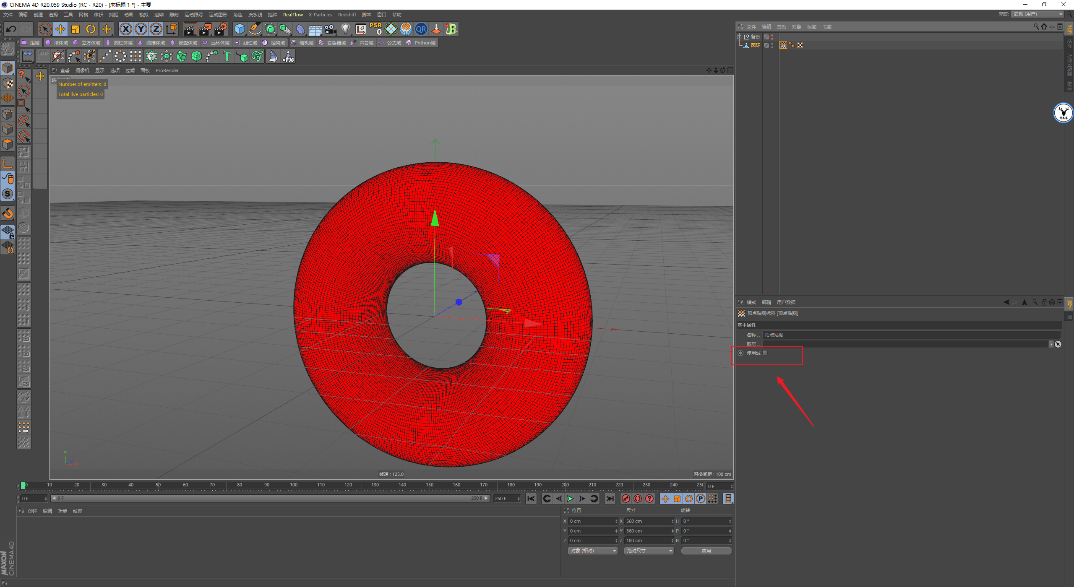Image resolution: width=1074 pixels, height=587 pixels.
Task: Open the 界面 layout dropdown
Action: coord(1038,14)
